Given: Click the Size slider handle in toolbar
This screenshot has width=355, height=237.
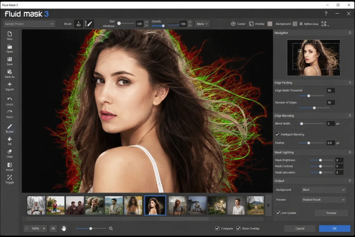Looking at the screenshot, I should (119, 23).
